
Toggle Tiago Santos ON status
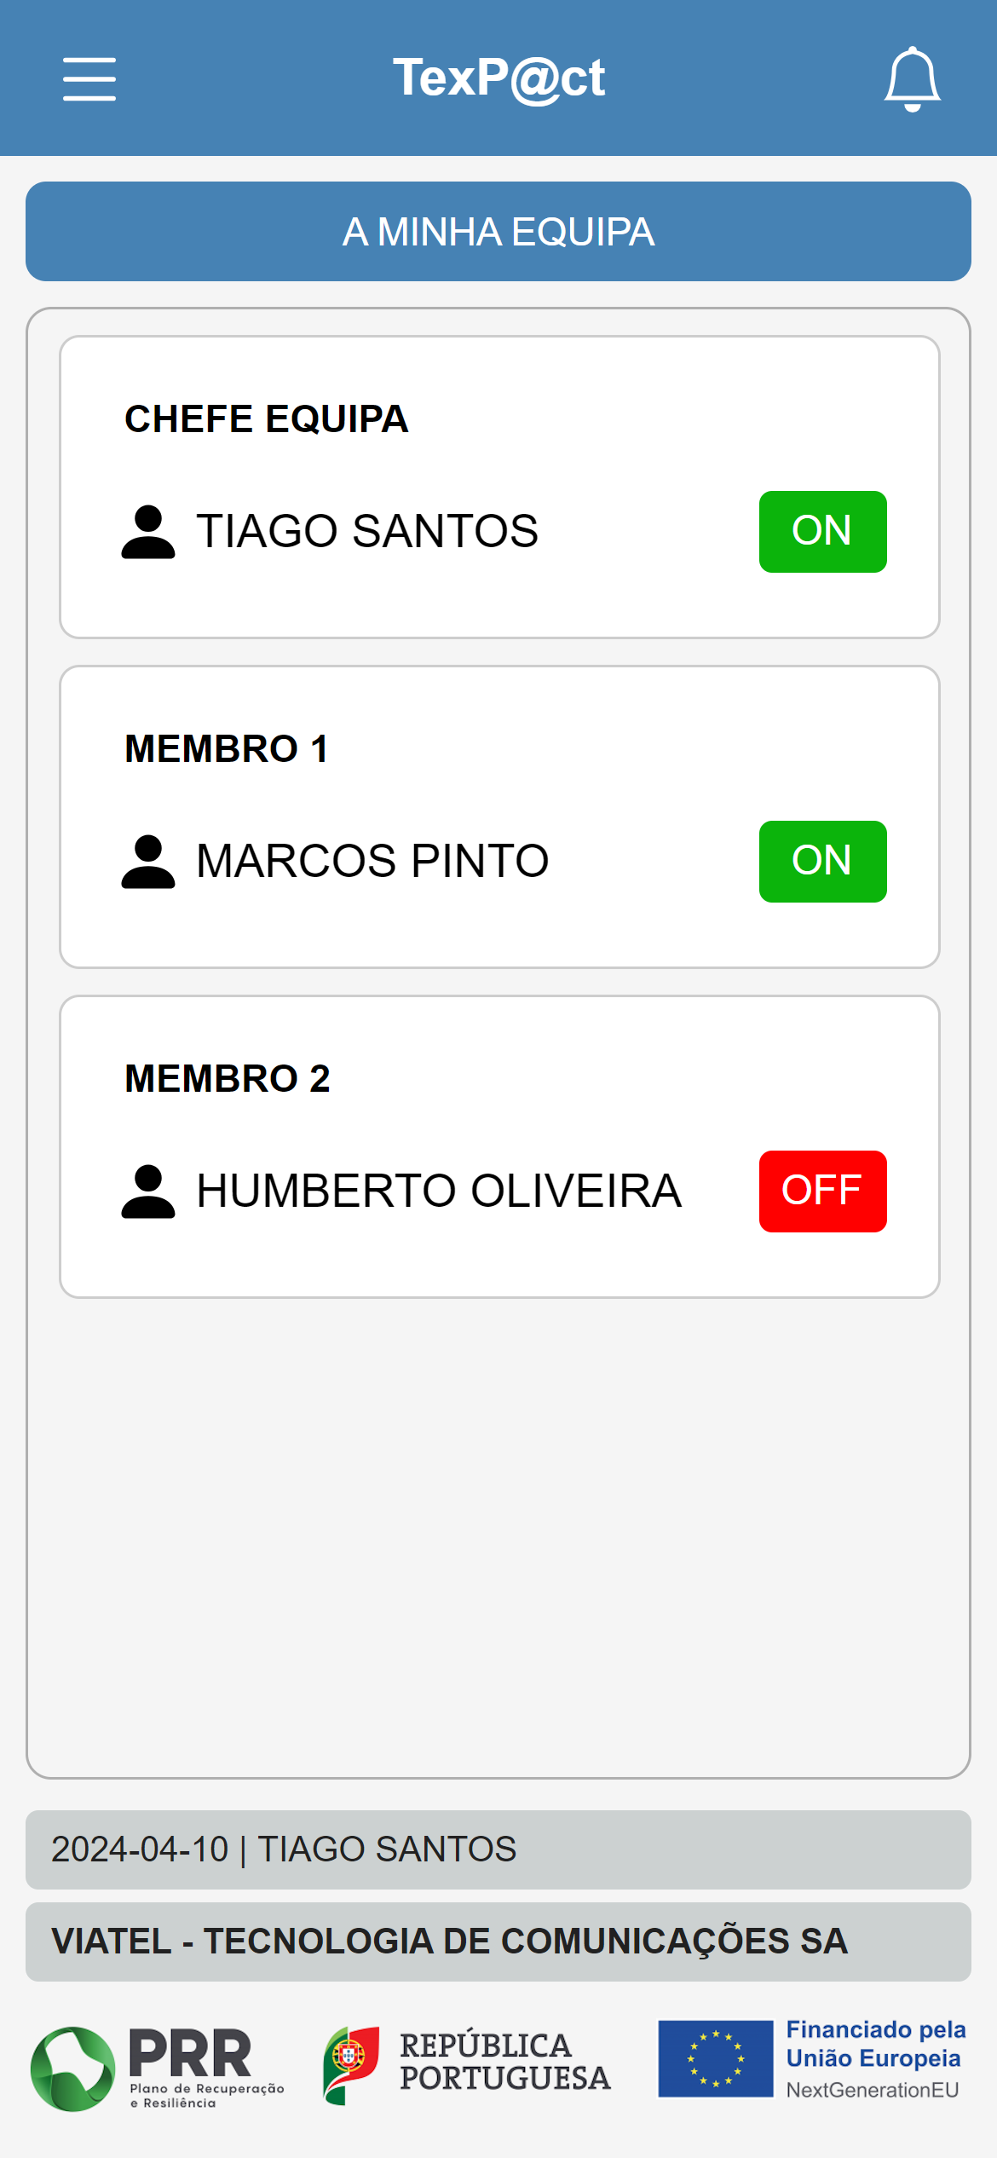[x=822, y=532]
